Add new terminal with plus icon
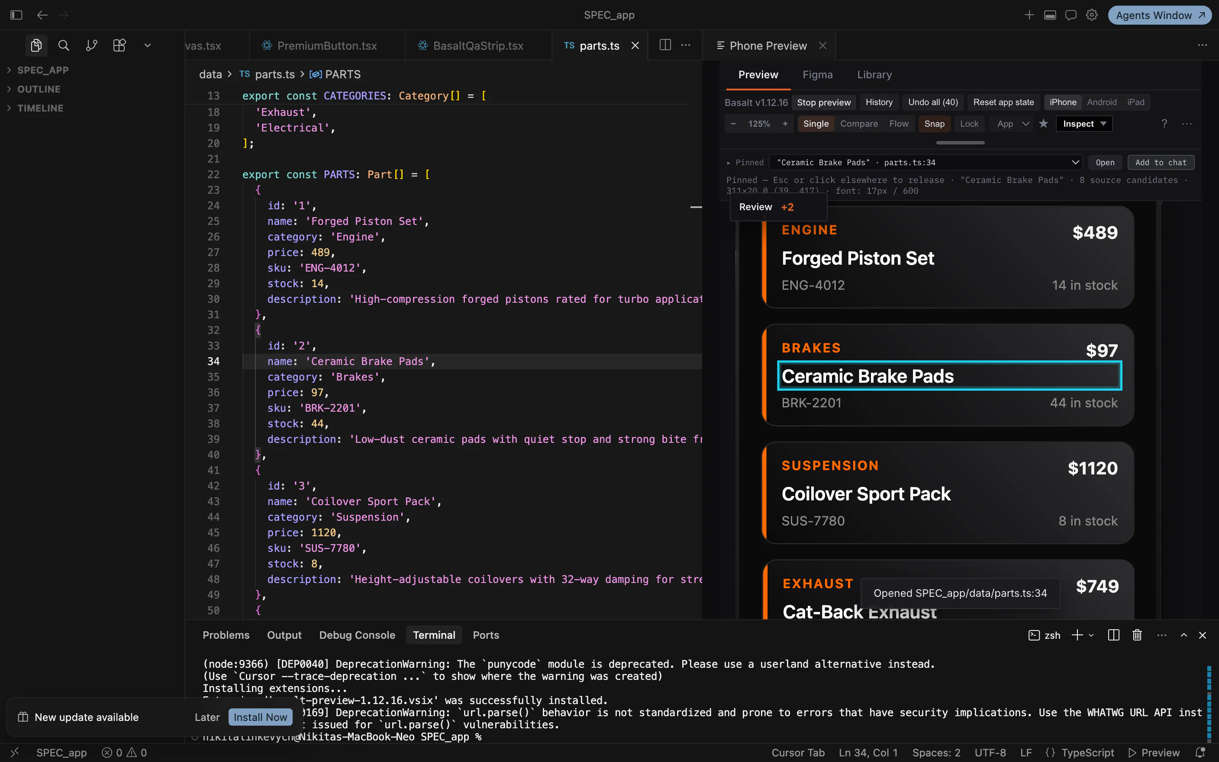 [x=1077, y=635]
